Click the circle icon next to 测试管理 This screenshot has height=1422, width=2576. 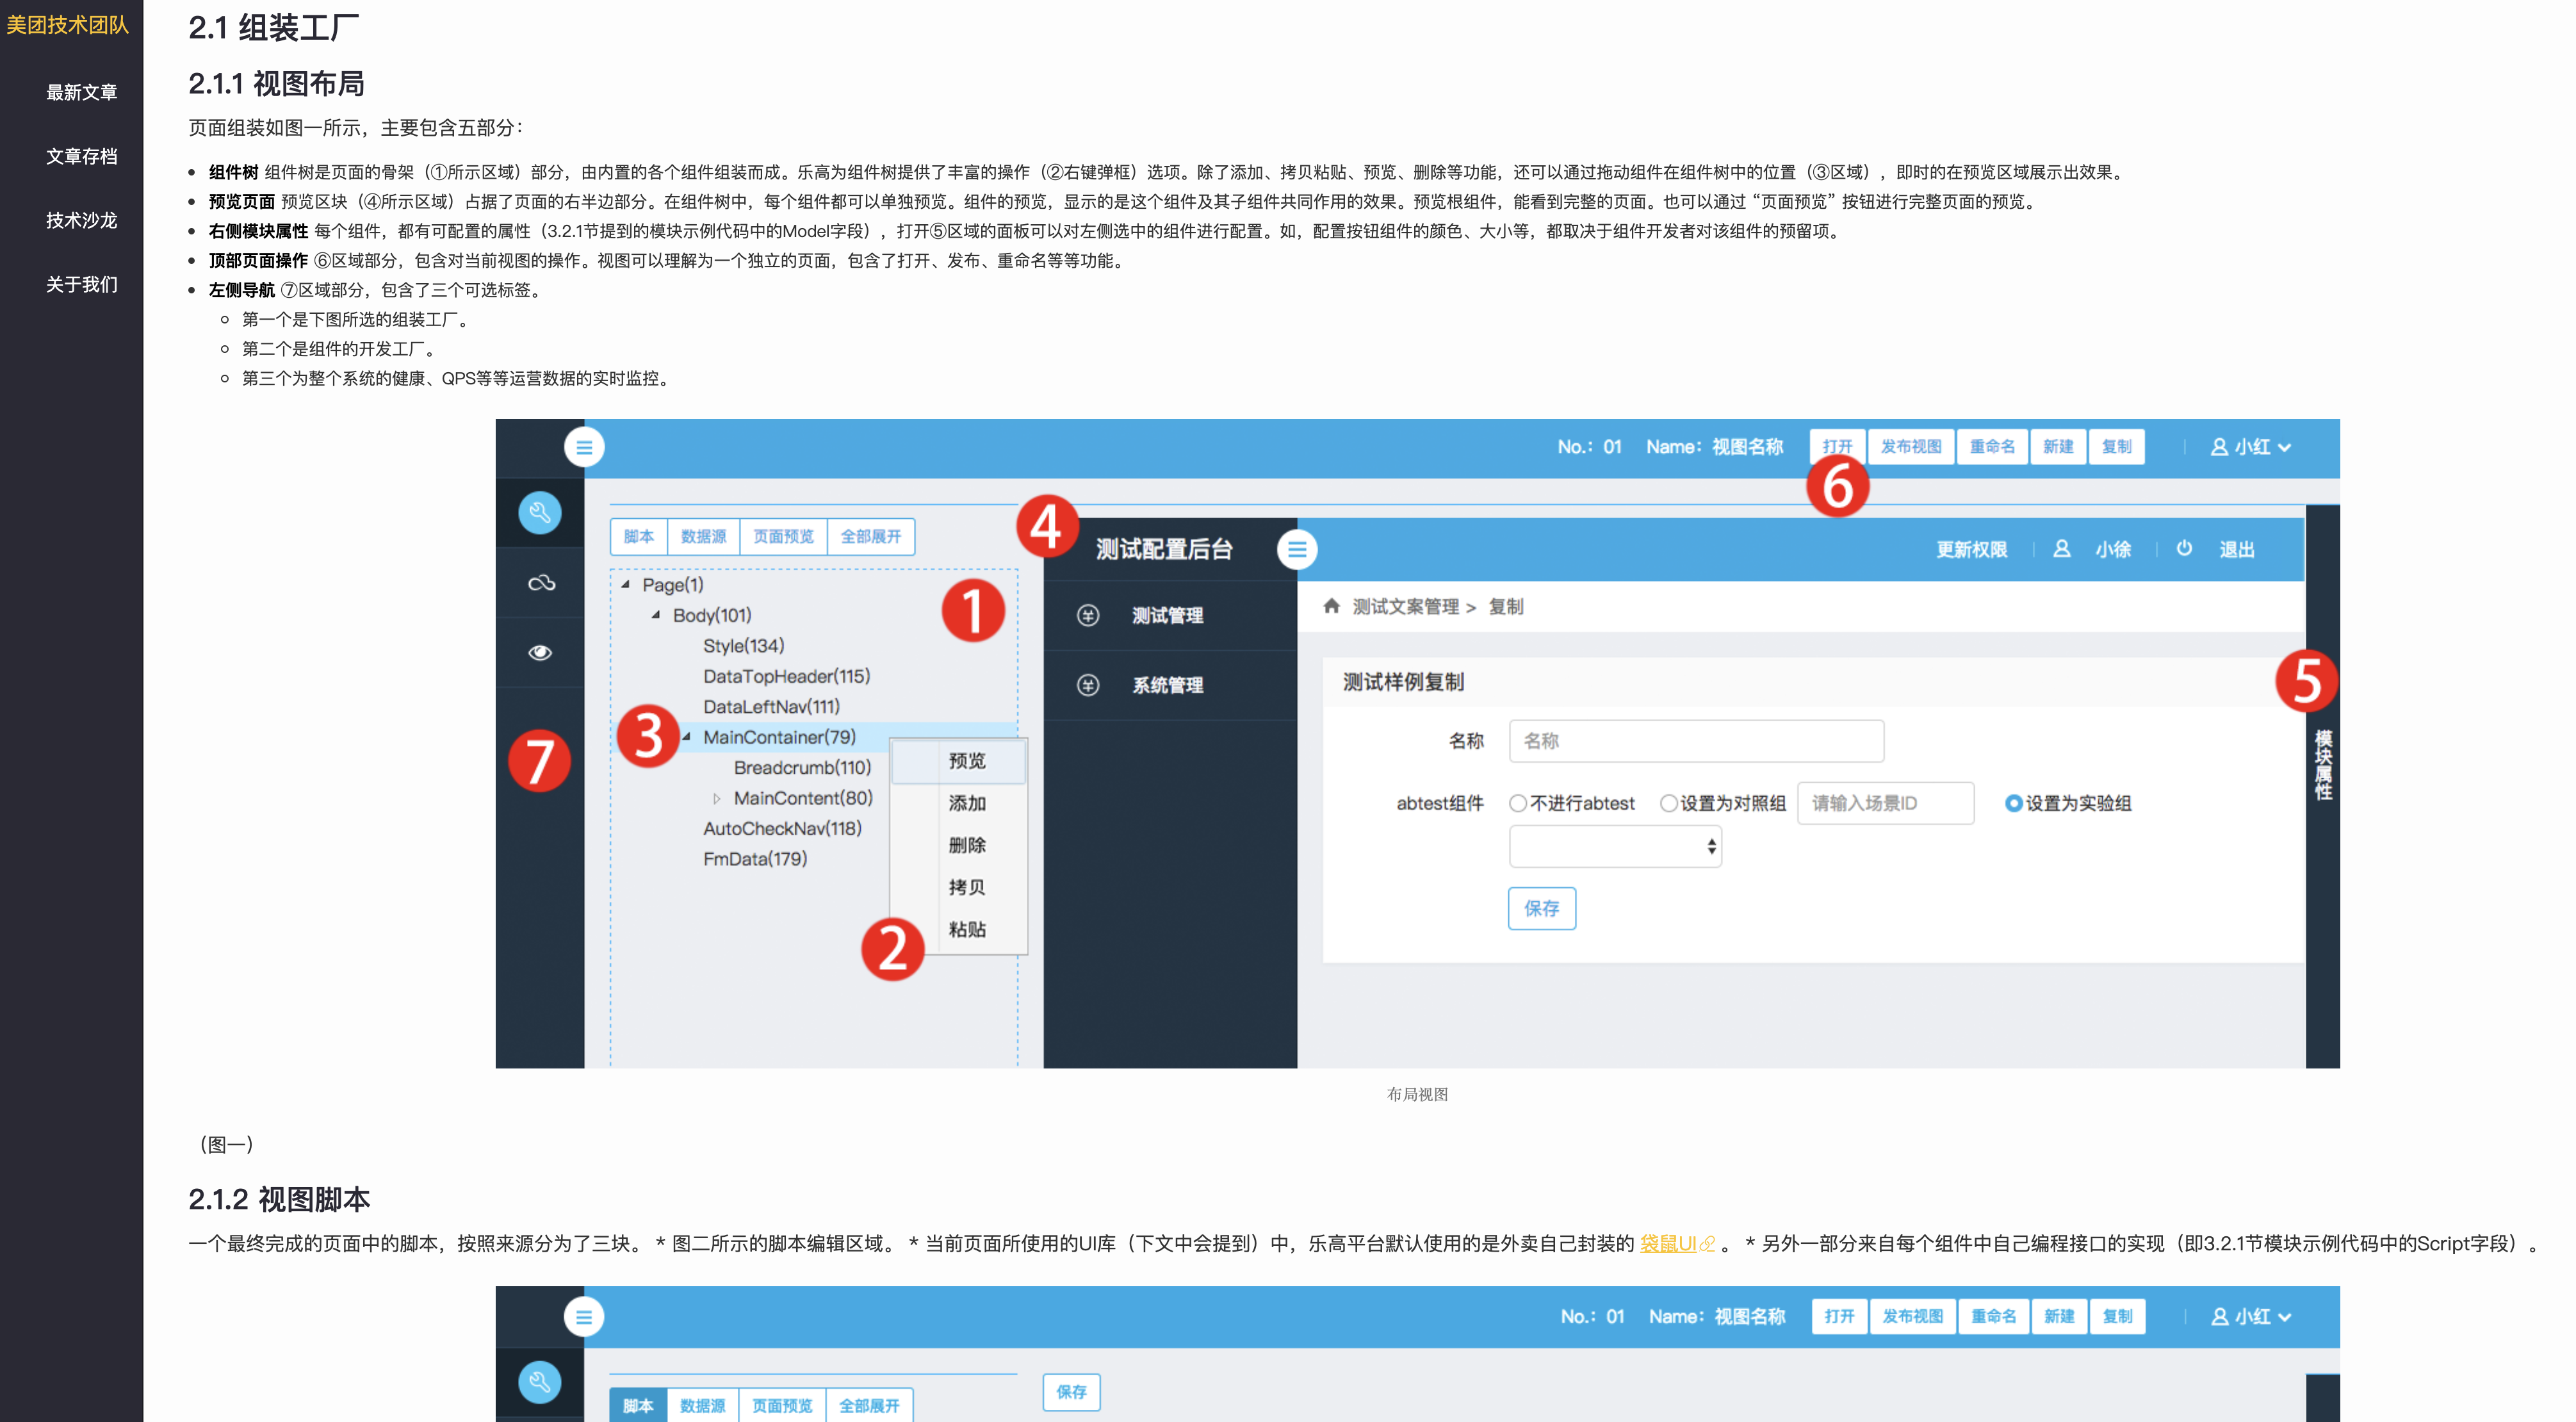tap(1088, 615)
